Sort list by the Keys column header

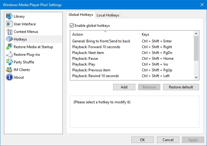(166, 34)
